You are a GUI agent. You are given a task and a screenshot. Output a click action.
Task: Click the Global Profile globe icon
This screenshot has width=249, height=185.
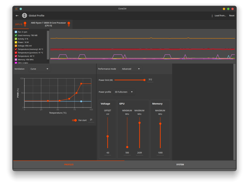(25, 16)
